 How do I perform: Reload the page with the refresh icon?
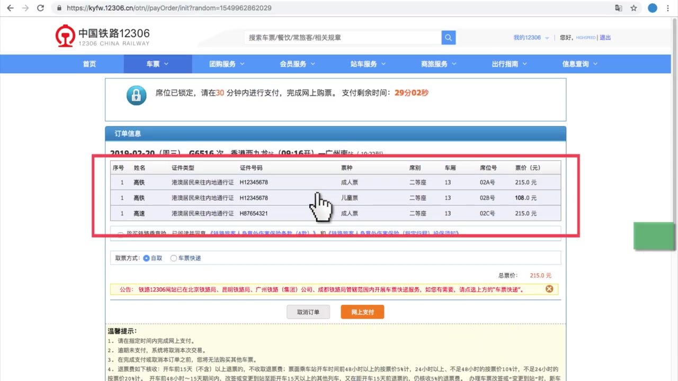pos(40,8)
